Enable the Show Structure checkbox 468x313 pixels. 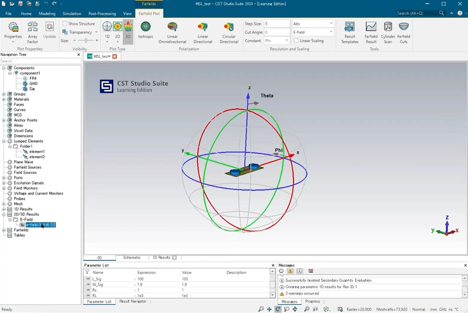coord(65,24)
